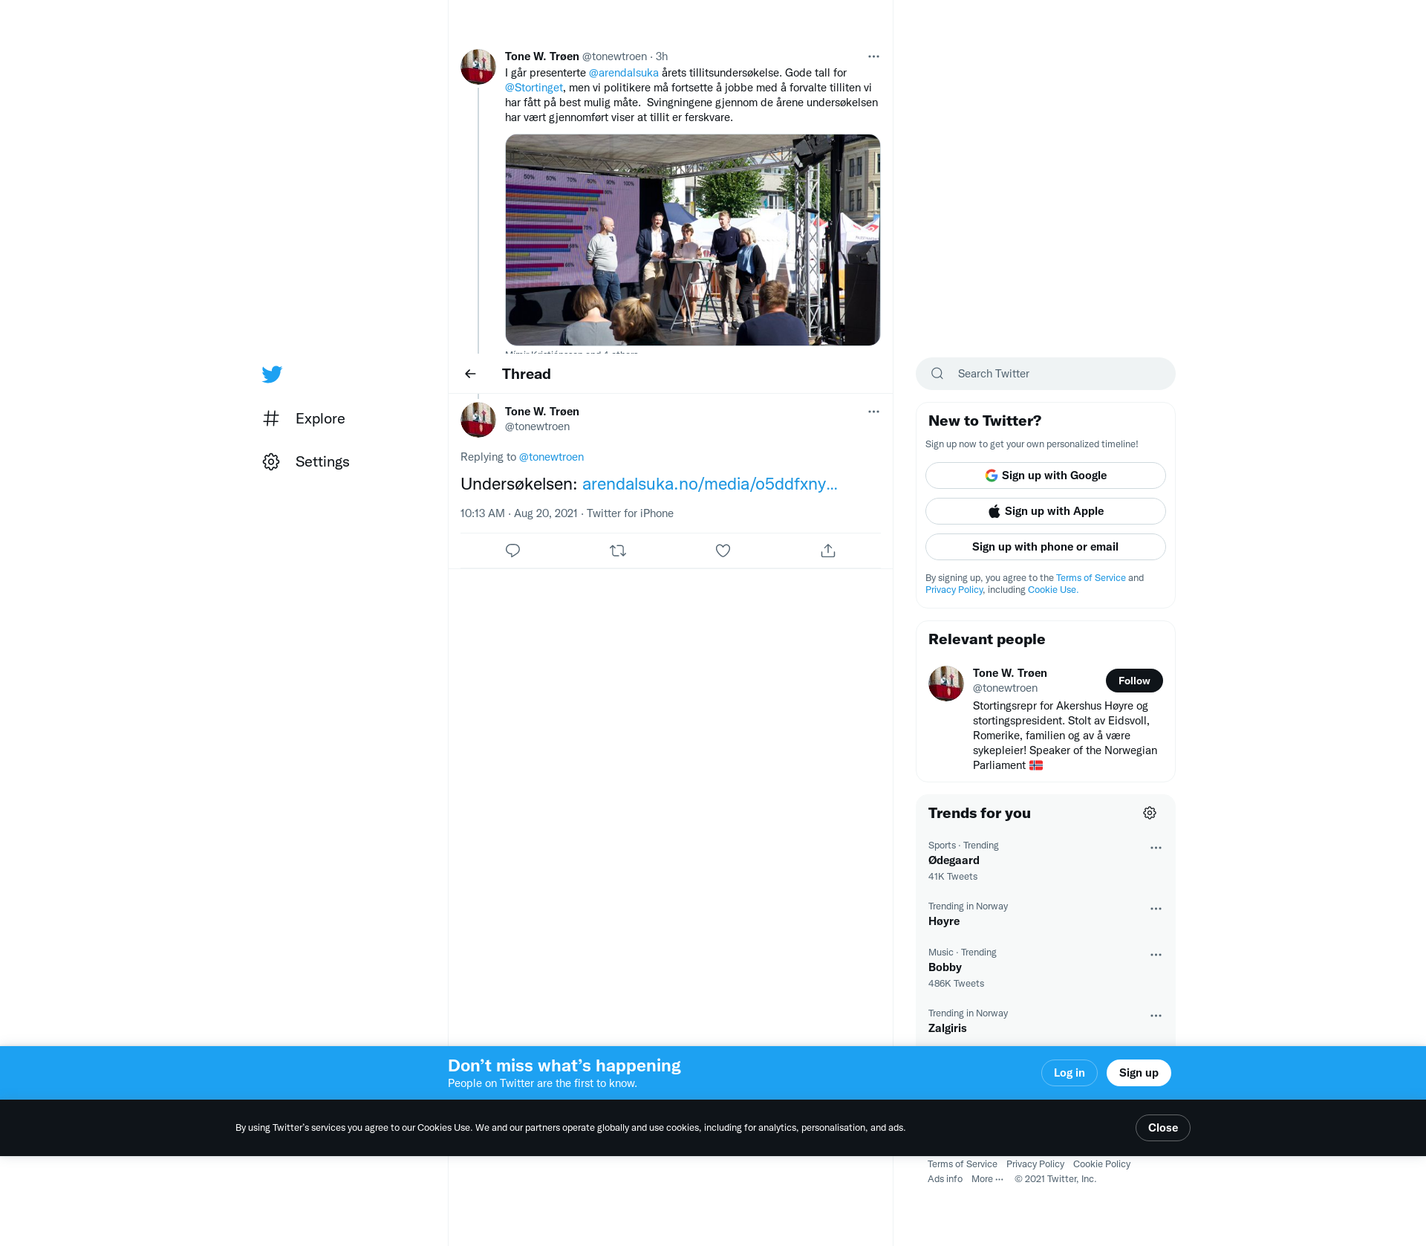Click Twitter for iPhone source label
1426x1246 pixels.
(630, 513)
